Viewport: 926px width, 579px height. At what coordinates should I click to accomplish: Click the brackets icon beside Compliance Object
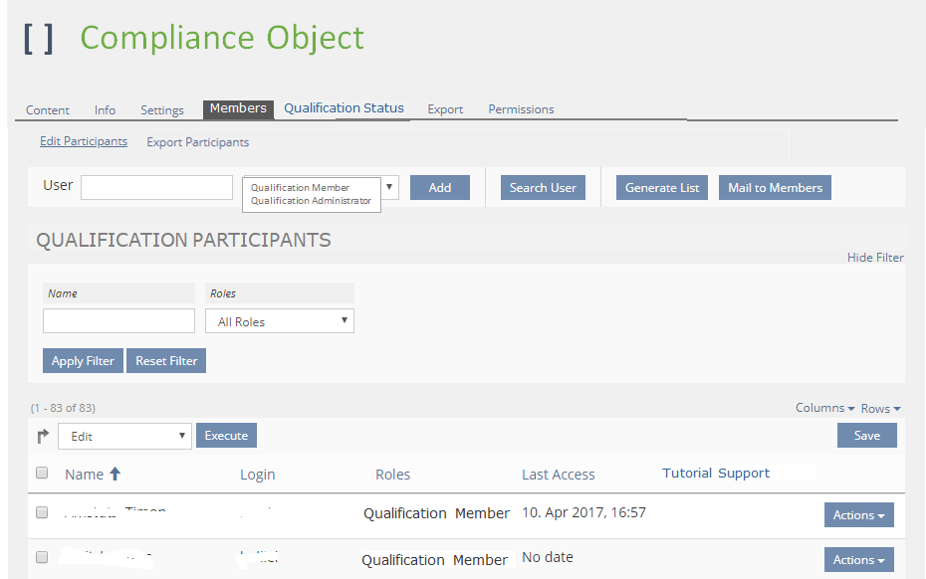tap(39, 38)
